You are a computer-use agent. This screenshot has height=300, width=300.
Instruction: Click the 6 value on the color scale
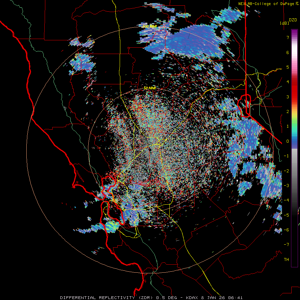point(288,52)
